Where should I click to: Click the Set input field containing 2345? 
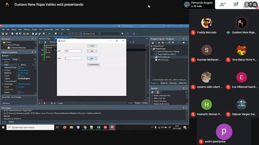point(73,51)
